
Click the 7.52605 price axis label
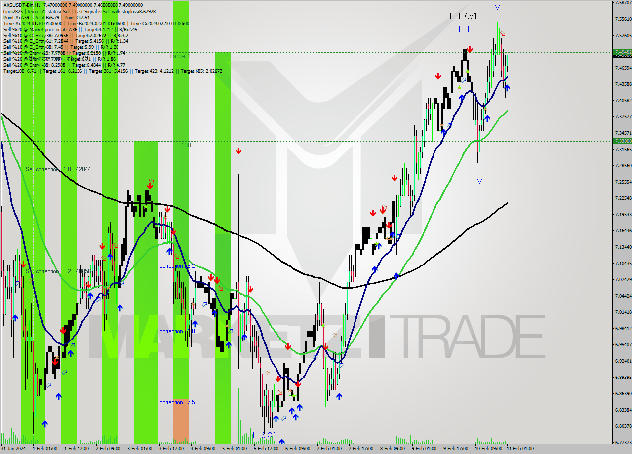click(x=622, y=35)
